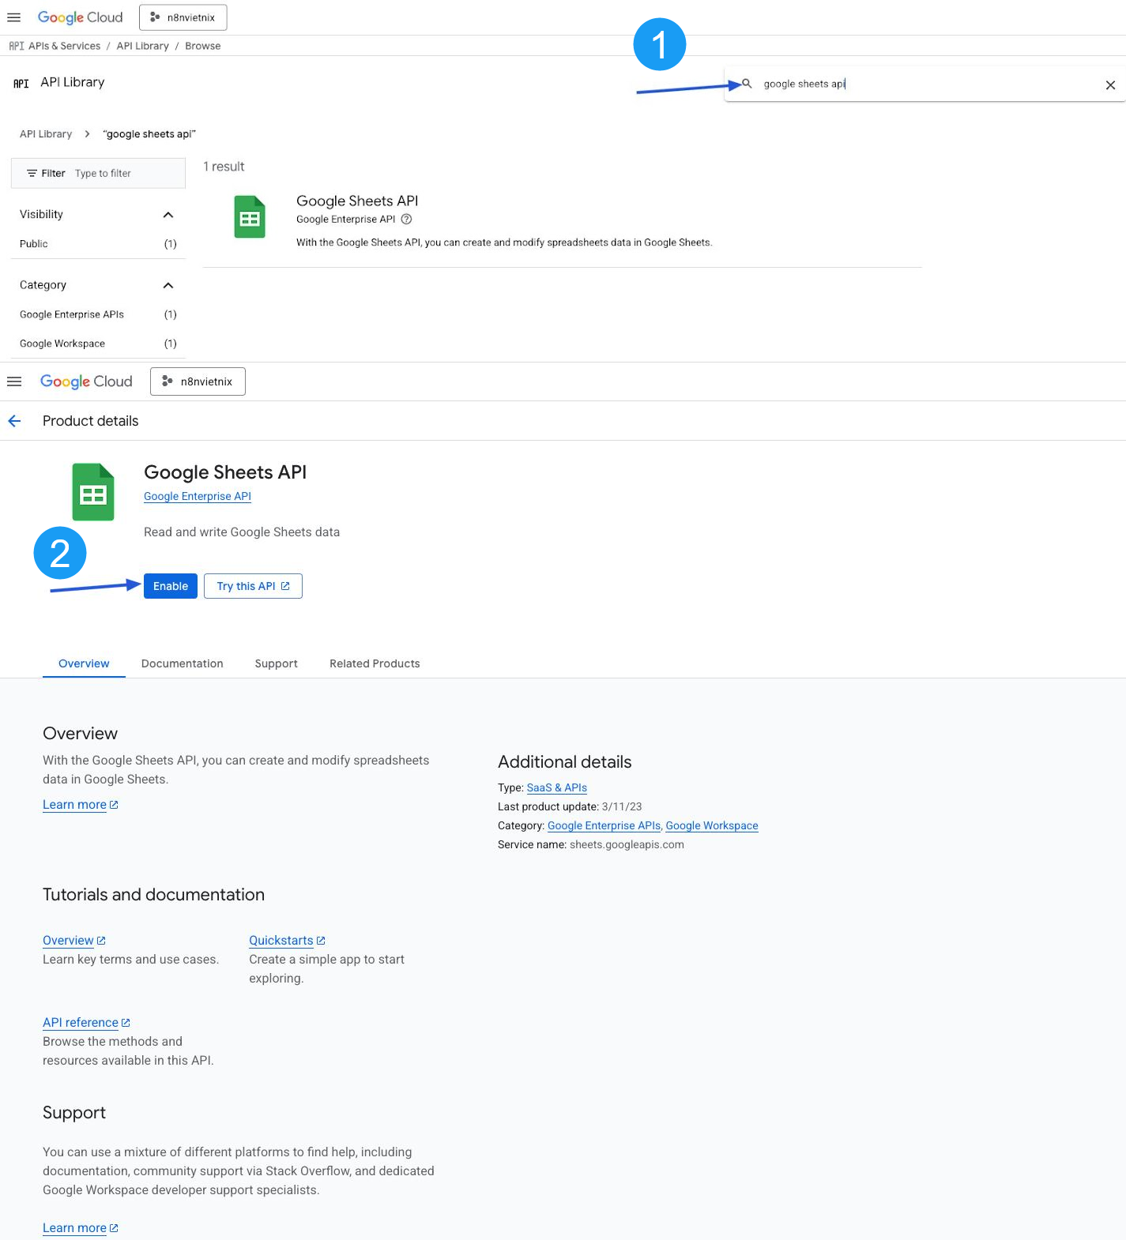Open n8nvietnix project picker in top header
This screenshot has width=1126, height=1240.
click(183, 17)
